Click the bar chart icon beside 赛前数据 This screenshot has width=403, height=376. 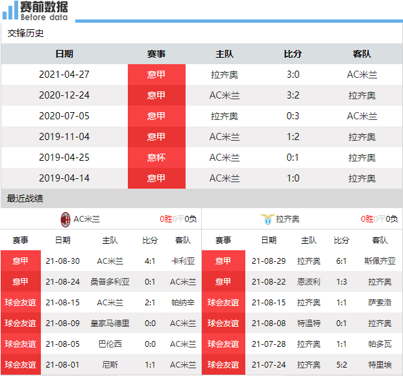click(10, 10)
